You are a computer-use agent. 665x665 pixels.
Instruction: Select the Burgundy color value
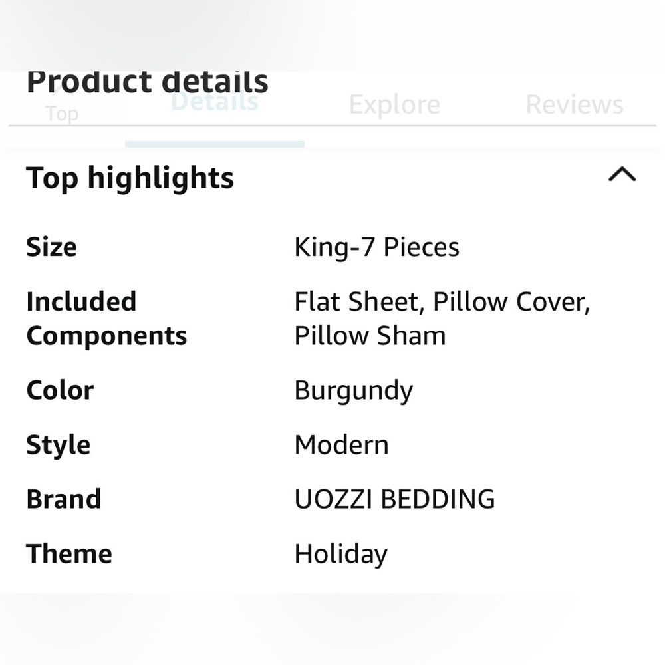(x=353, y=390)
